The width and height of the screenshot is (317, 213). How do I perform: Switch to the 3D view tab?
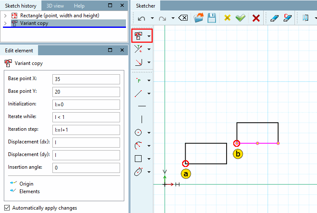click(x=55, y=6)
